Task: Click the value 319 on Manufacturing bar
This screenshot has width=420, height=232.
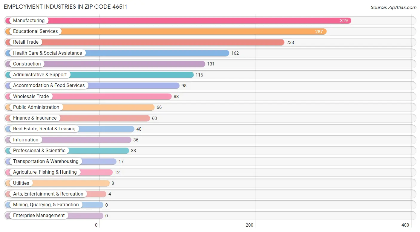Action: [344, 21]
